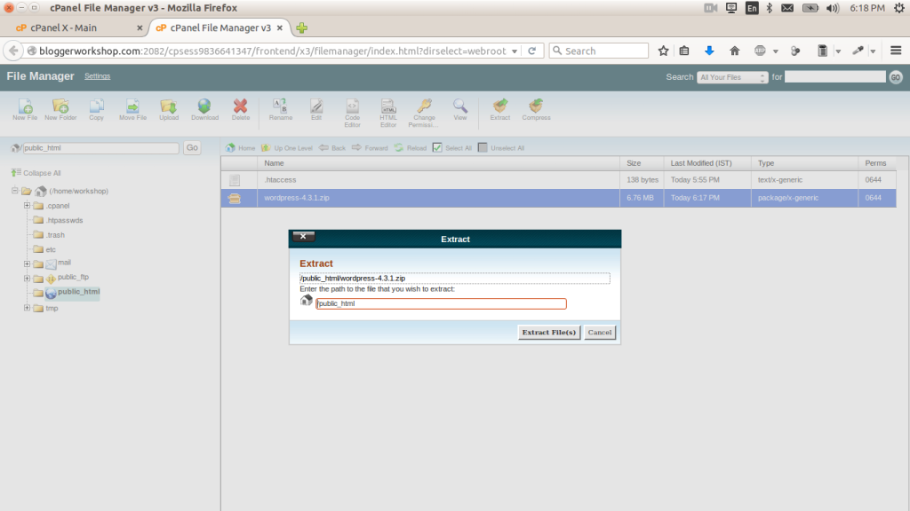
Task: Click the search GO button
Action: [x=896, y=77]
